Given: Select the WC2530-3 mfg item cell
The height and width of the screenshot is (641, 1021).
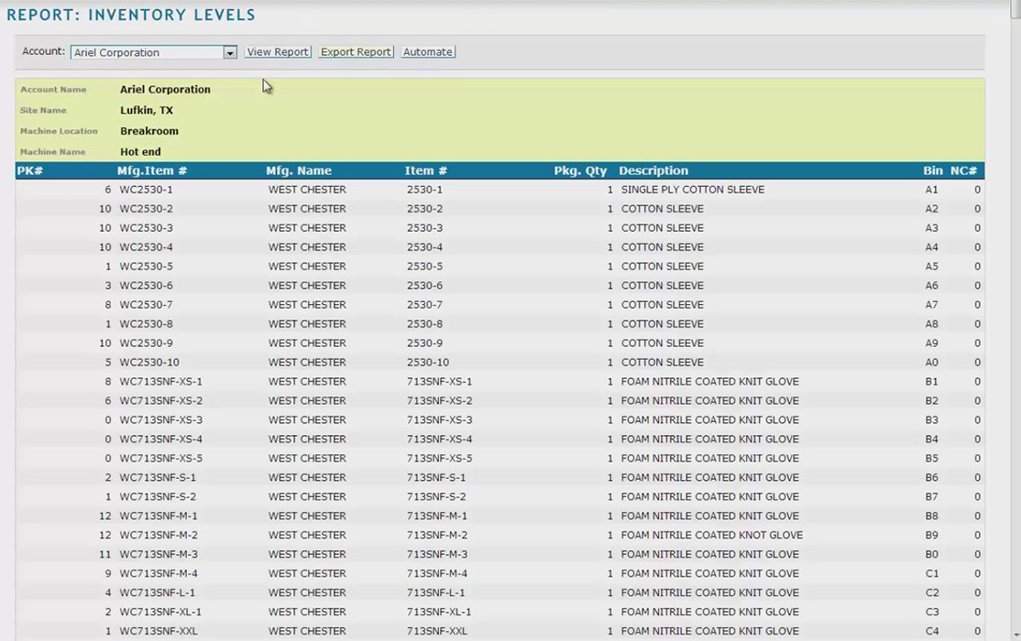Looking at the screenshot, I should pos(146,228).
